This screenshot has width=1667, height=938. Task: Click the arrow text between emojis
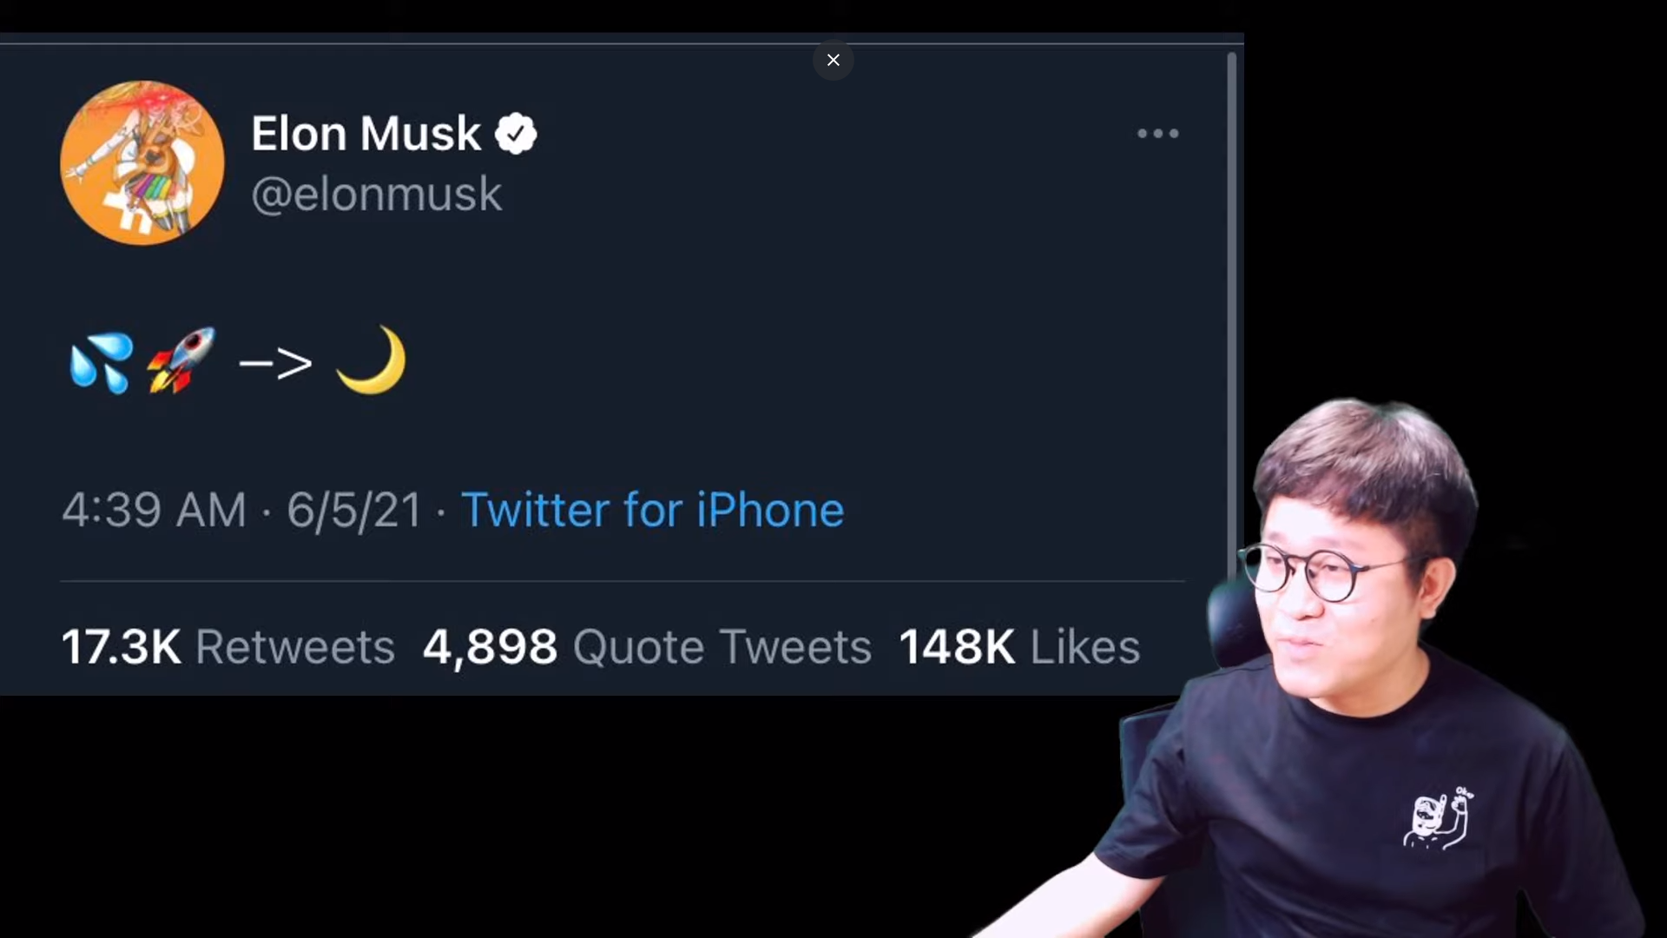pyautogui.click(x=275, y=363)
